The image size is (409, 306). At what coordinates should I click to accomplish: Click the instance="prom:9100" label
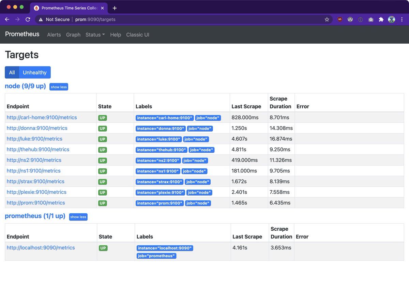coord(160,203)
